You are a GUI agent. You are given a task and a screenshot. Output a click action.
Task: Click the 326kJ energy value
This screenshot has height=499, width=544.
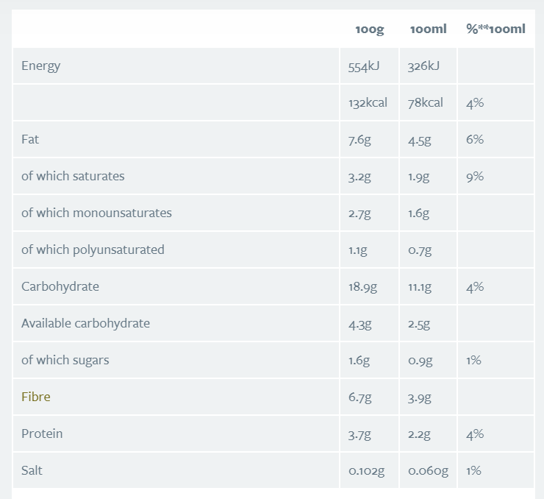423,66
